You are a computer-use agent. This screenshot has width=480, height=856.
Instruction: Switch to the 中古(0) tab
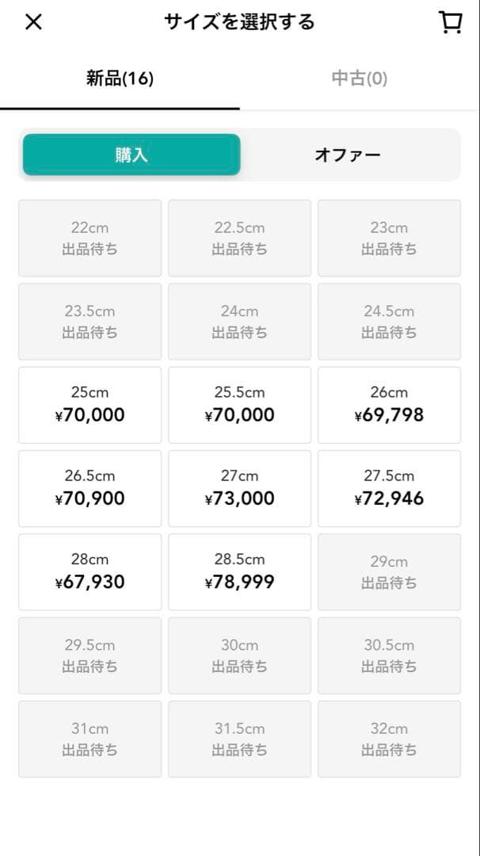(360, 78)
